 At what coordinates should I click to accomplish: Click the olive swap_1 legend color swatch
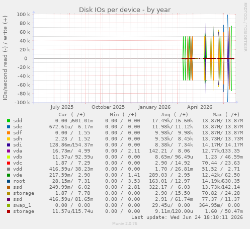pyautogui.click(x=9, y=205)
